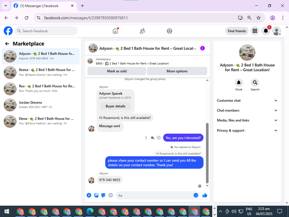
Task: Open the Windows Start button
Action: (x=7, y=211)
